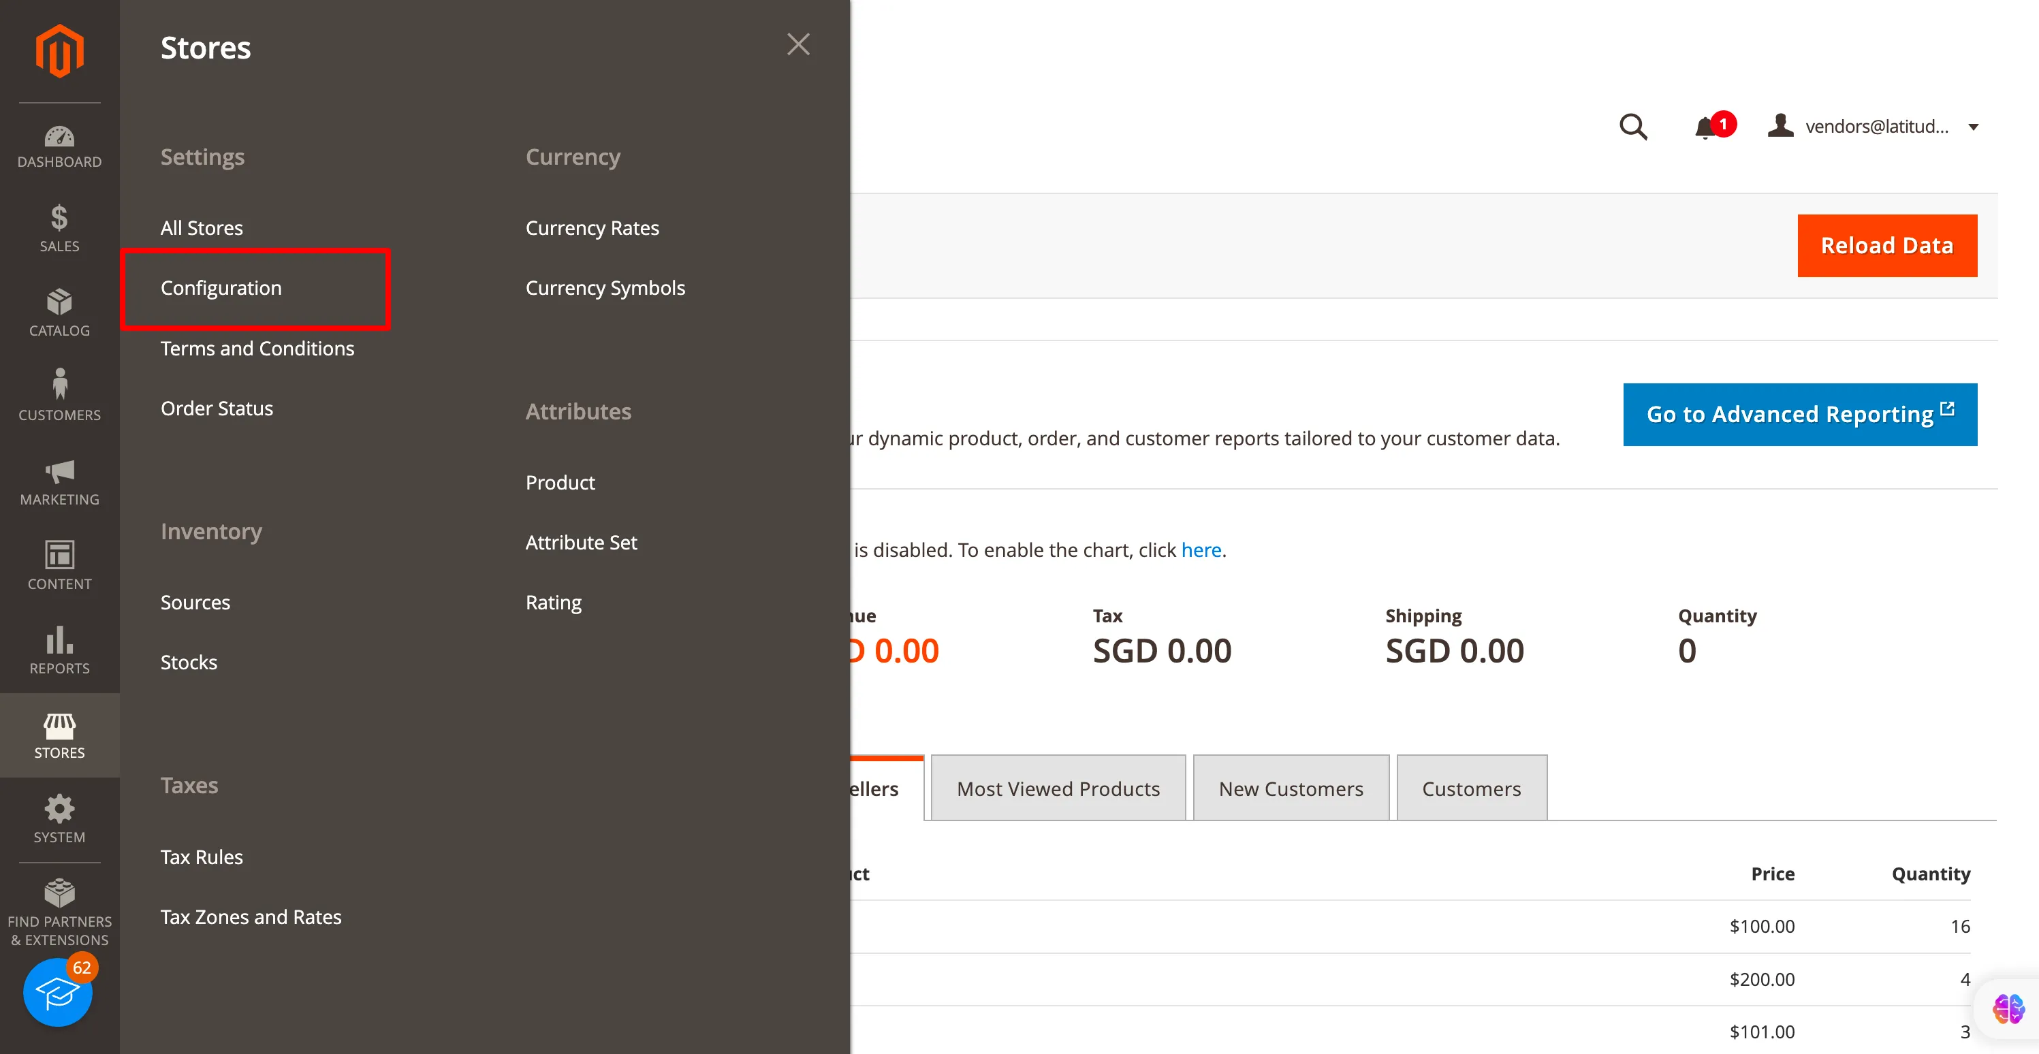2039x1054 pixels.
Task: Open All Stores settings
Action: click(202, 227)
